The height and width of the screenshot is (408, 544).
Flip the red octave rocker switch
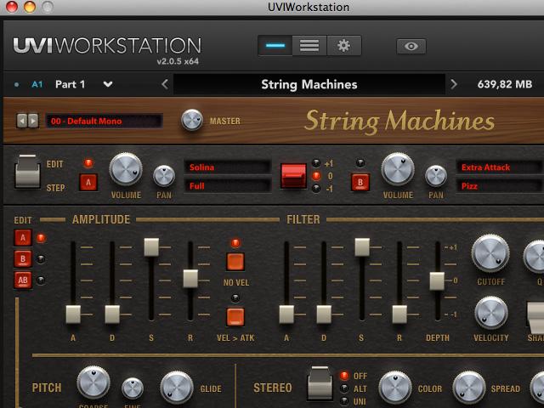pyautogui.click(x=293, y=176)
